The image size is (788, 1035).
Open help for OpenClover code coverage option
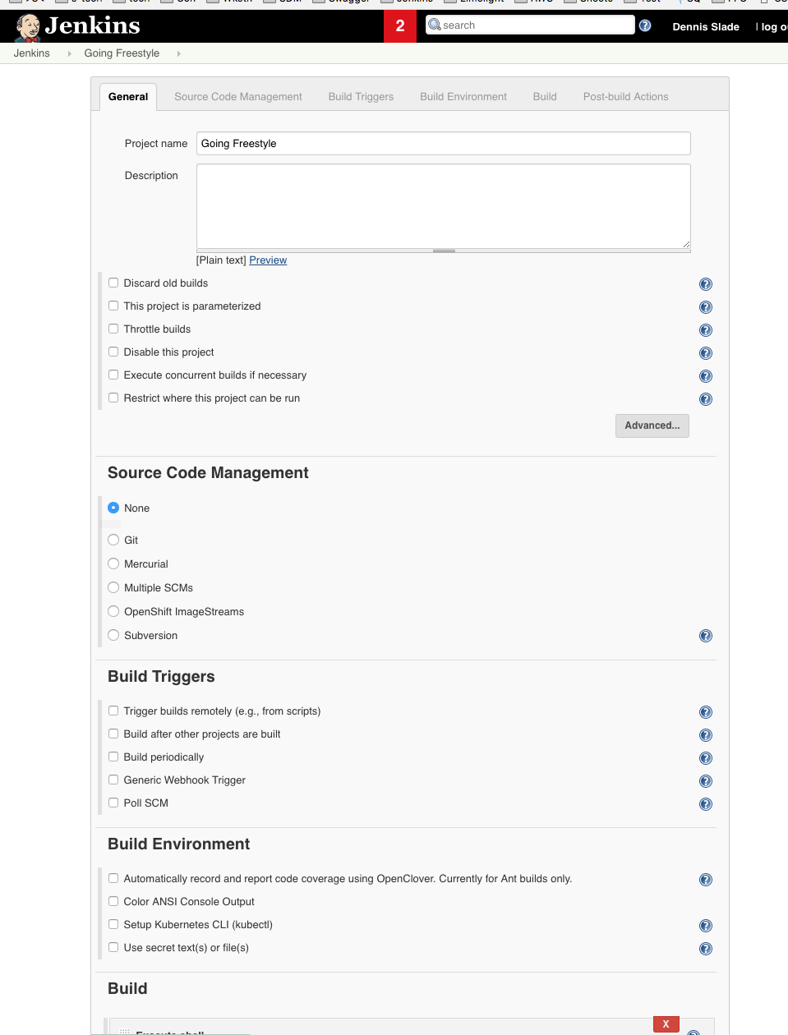pos(705,880)
